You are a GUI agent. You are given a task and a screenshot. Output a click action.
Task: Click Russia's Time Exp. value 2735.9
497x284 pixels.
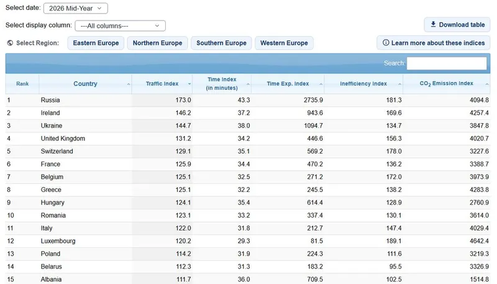click(x=313, y=100)
